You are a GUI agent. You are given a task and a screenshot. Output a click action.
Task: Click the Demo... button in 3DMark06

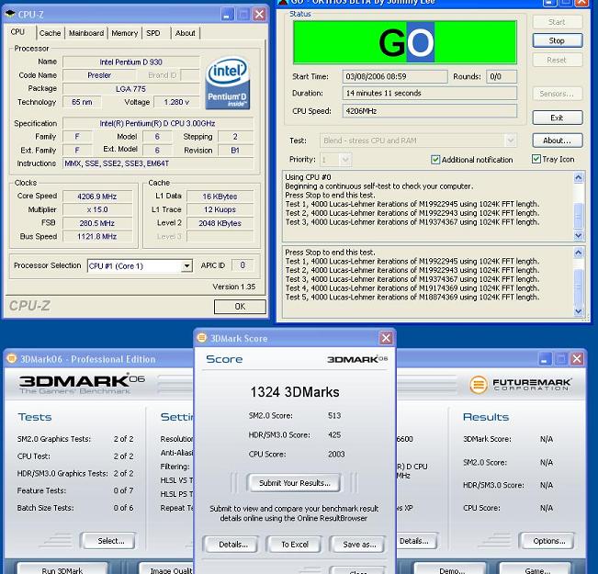pyautogui.click(x=452, y=569)
